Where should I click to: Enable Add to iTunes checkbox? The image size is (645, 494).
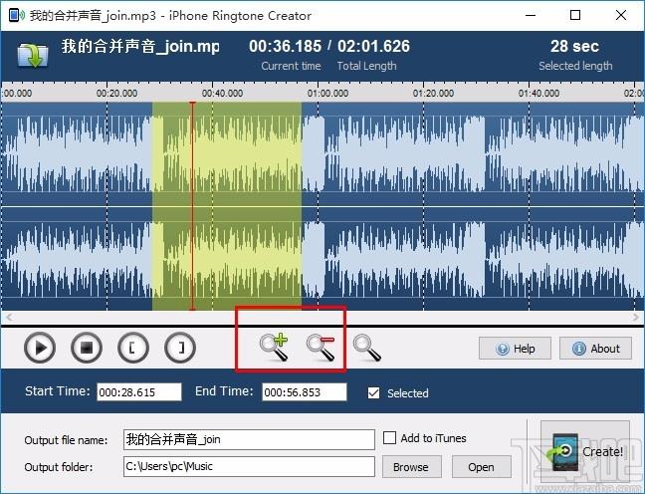click(x=390, y=438)
